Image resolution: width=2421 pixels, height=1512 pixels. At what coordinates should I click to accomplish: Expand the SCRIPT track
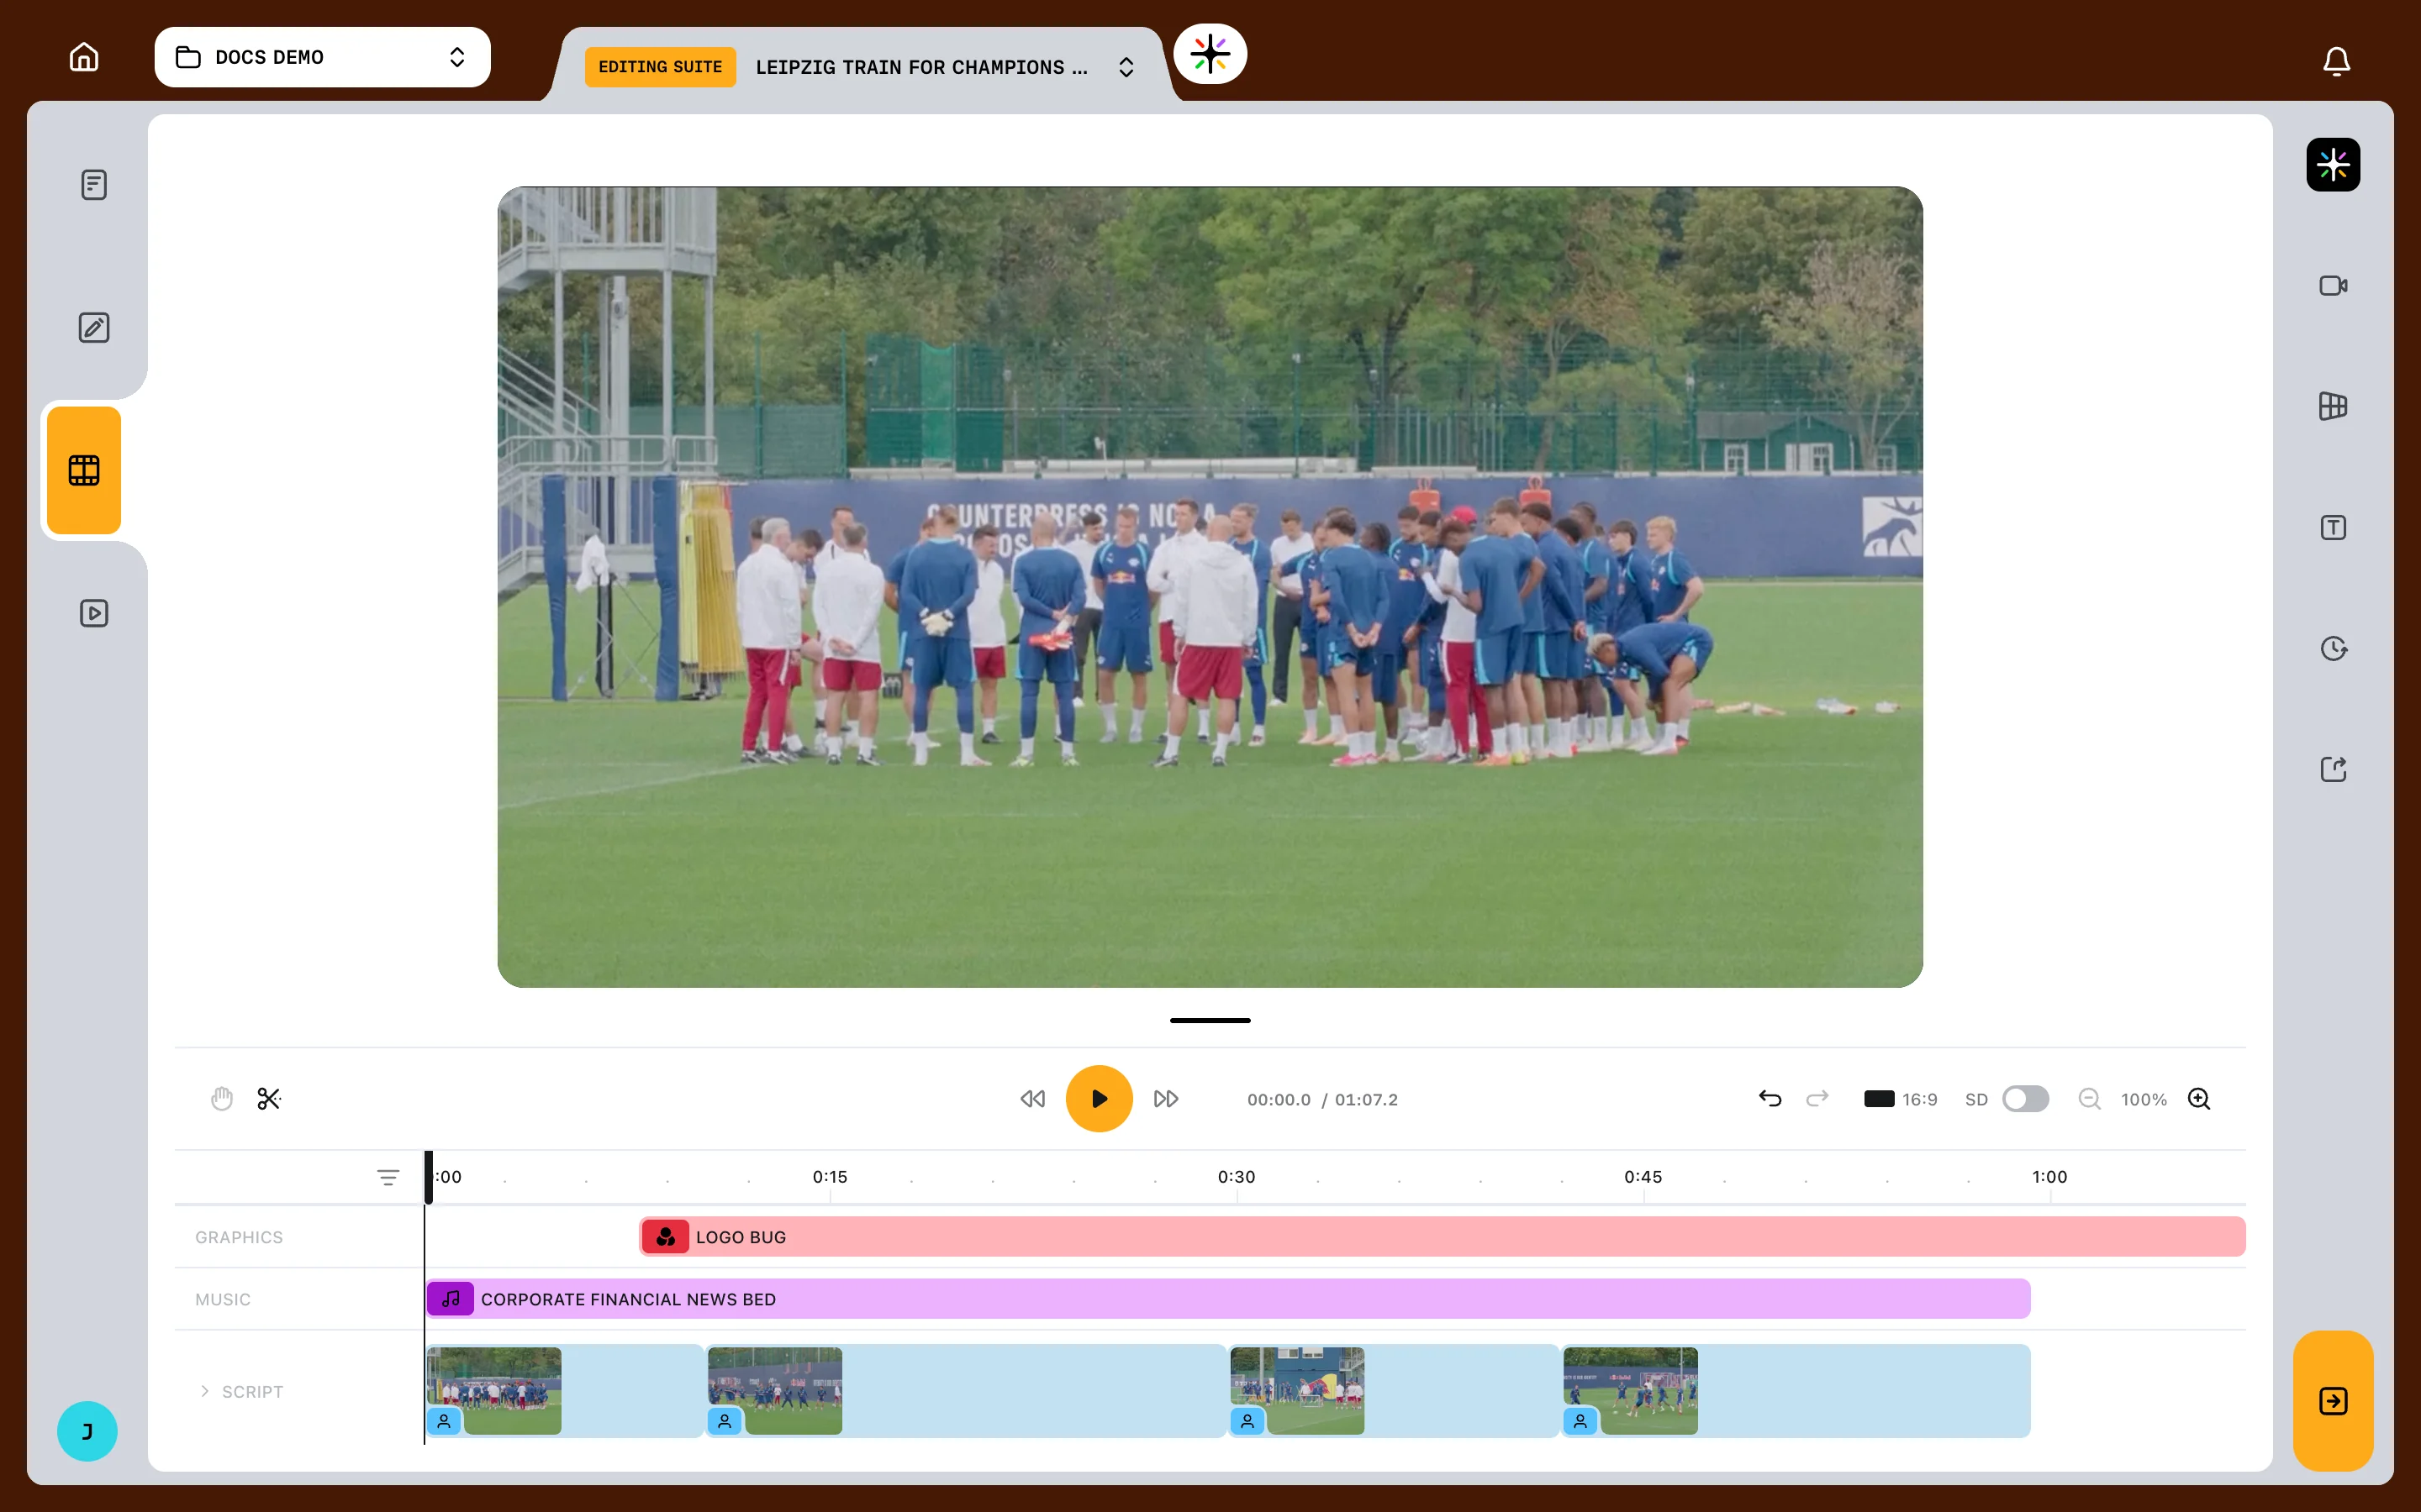204,1391
